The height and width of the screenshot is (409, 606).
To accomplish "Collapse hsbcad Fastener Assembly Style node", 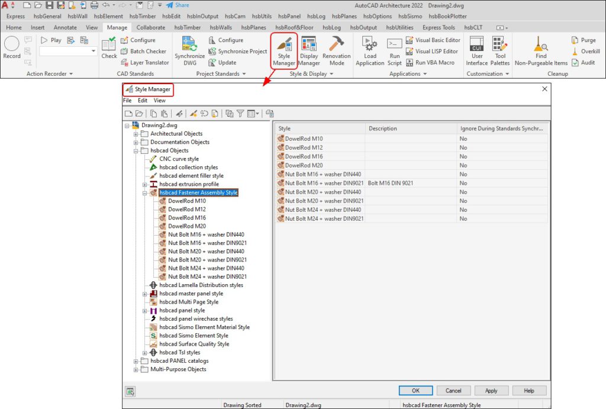I will click(145, 194).
